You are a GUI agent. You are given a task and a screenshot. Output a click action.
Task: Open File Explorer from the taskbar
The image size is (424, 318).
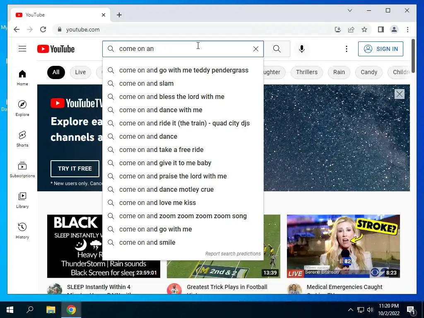51,310
